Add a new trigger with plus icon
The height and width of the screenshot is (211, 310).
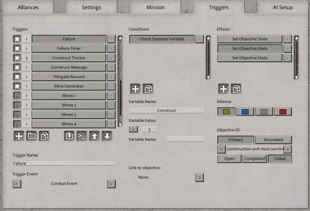pos(19,136)
